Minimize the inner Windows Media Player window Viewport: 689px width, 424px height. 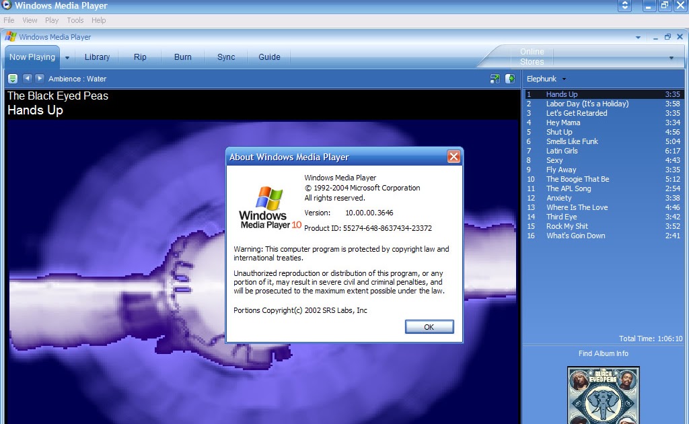[x=655, y=37]
